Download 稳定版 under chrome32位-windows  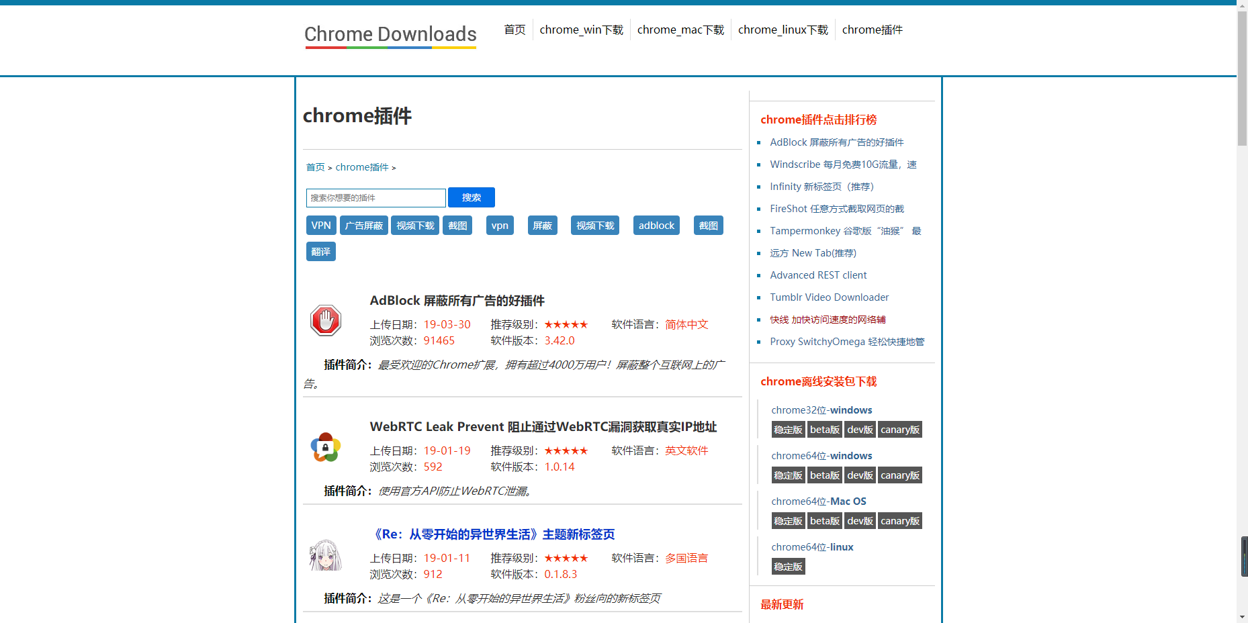point(789,430)
